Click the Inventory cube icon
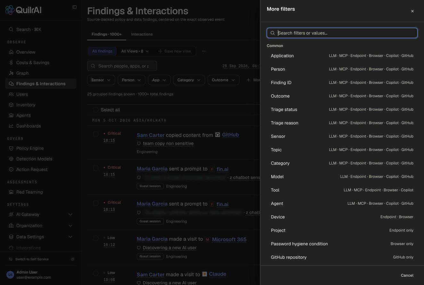Screen dimensions: 424x285 click(x=11, y=105)
